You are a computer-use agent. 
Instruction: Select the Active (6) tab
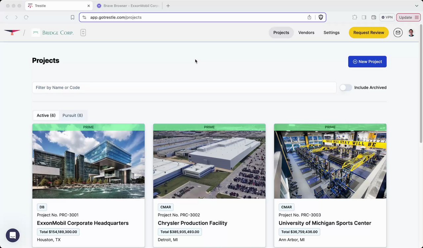(x=46, y=115)
